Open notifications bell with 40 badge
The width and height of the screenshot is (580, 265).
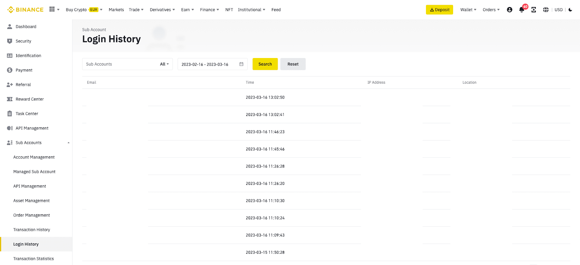[x=522, y=10]
